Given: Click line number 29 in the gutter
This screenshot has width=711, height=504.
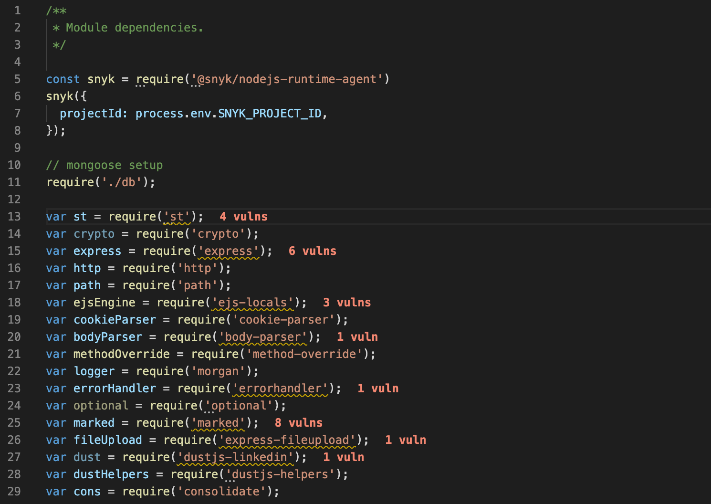Looking at the screenshot, I should tap(14, 492).
